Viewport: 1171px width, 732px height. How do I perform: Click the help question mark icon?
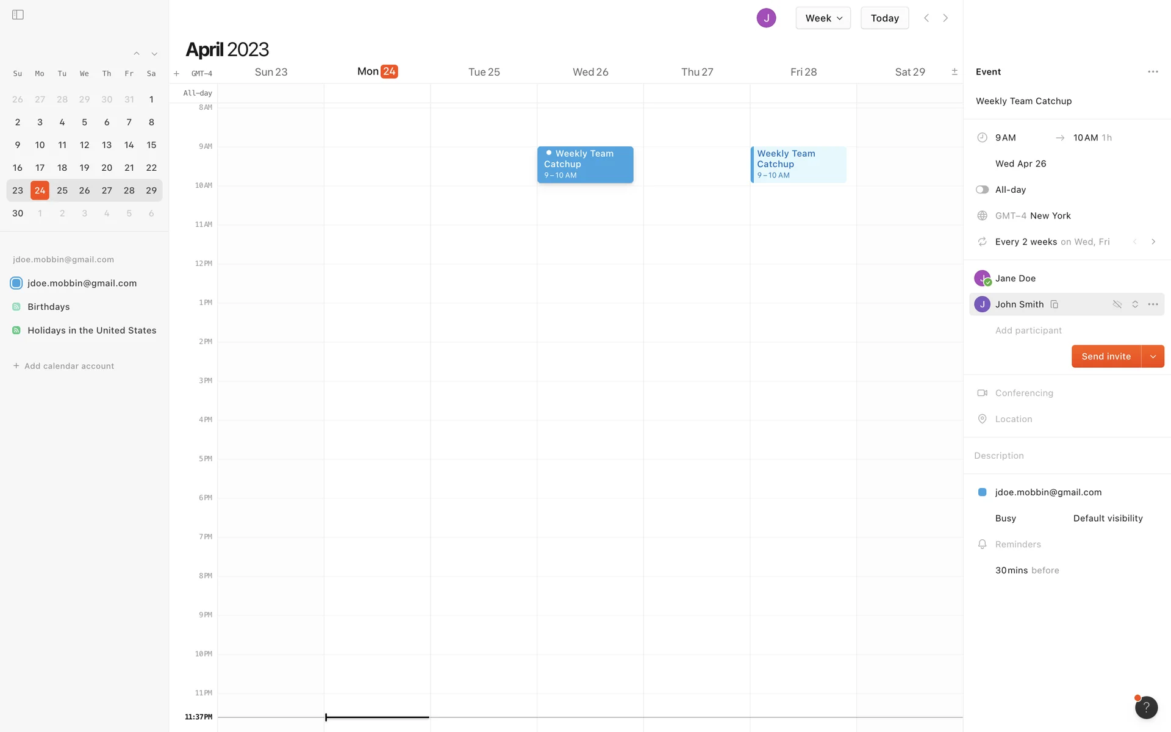(x=1146, y=707)
